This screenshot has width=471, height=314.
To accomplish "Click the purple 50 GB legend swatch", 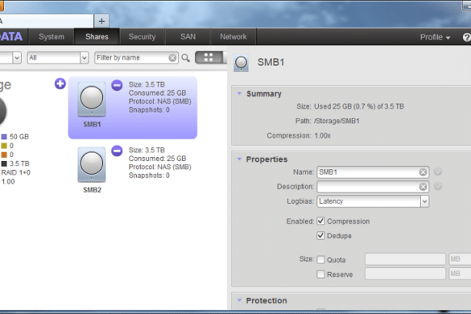I will coord(4,137).
